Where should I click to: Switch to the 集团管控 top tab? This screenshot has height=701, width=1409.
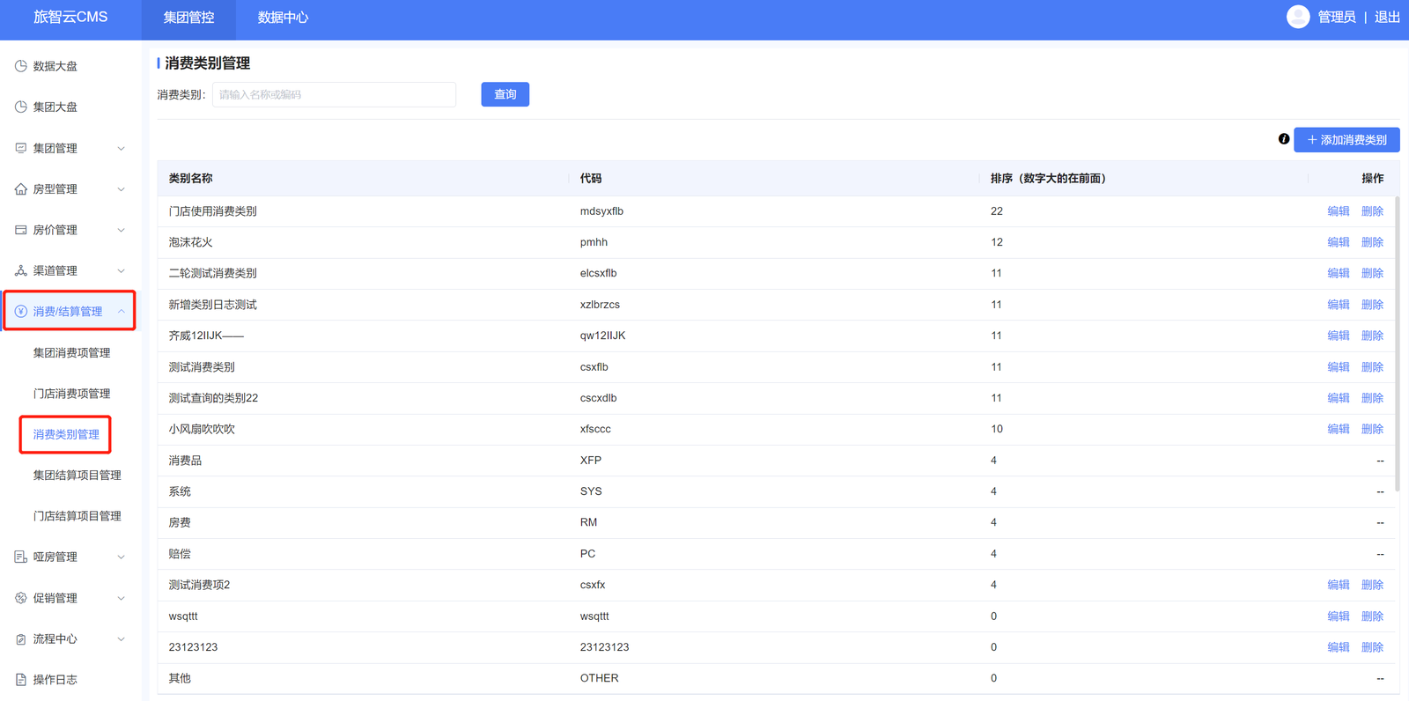[188, 18]
